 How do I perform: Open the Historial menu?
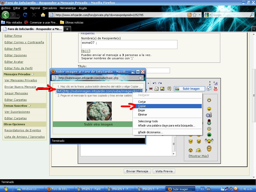tap(35, 8)
